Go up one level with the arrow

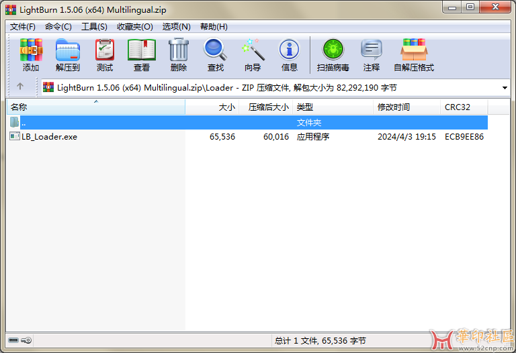click(x=20, y=87)
